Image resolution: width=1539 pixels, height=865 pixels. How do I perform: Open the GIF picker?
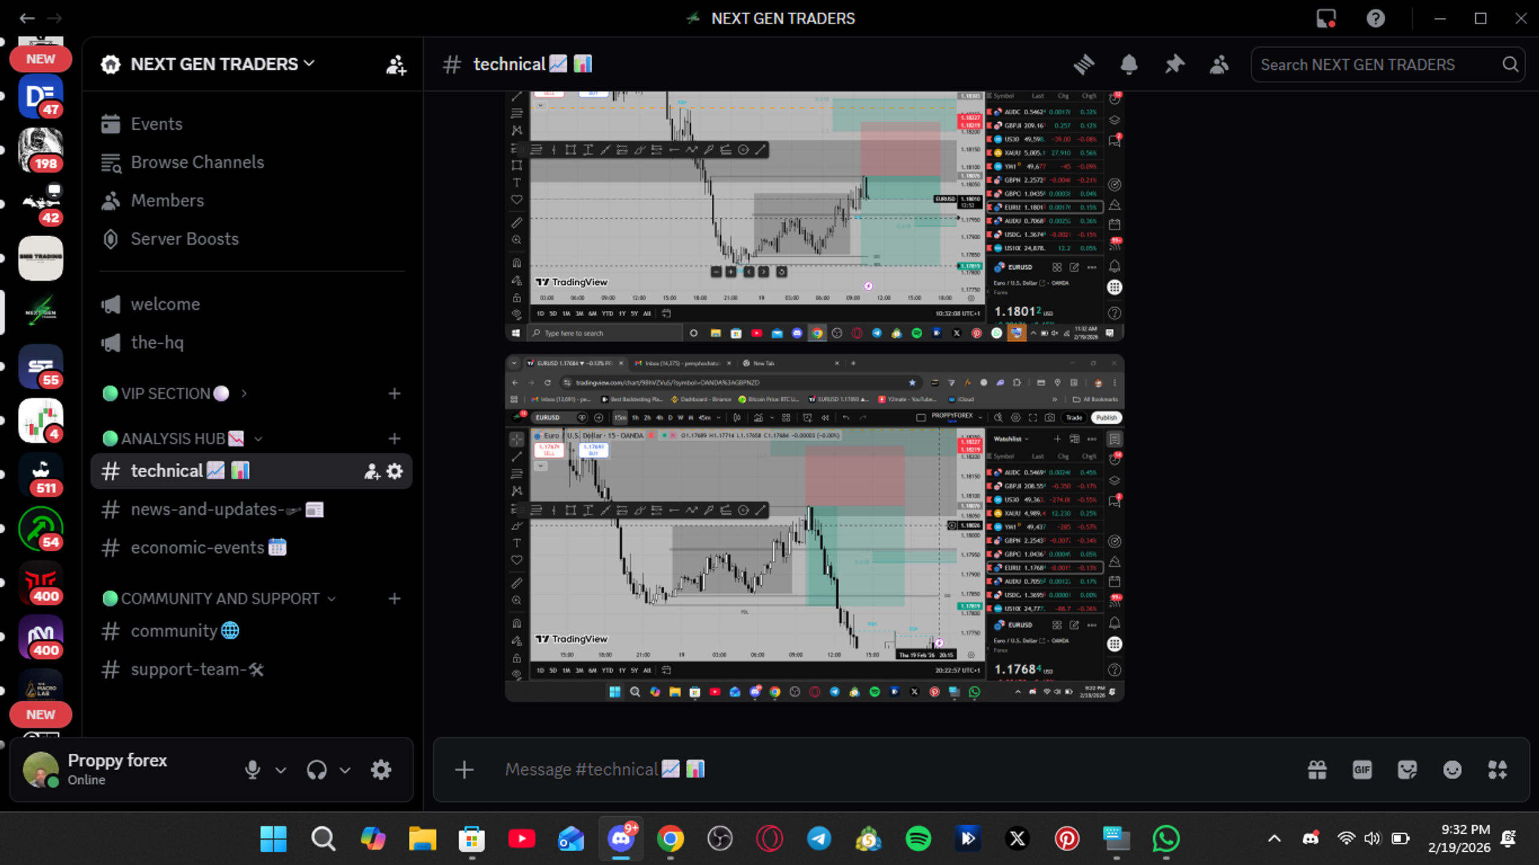1362,769
